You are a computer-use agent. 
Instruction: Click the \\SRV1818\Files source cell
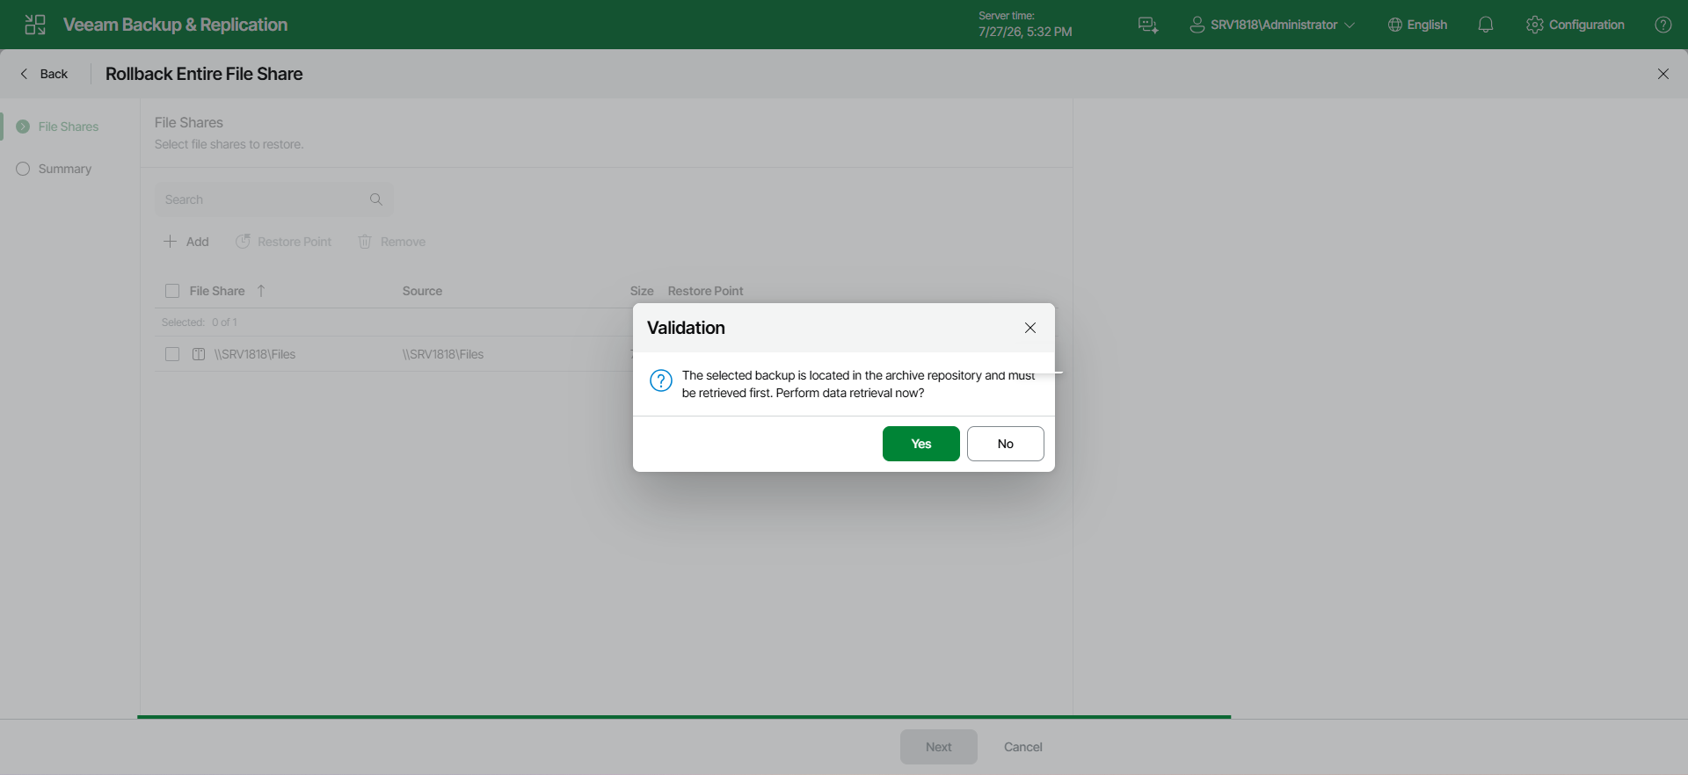443,354
